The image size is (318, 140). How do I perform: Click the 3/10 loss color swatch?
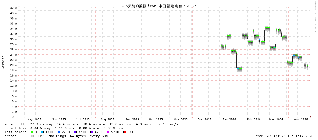75,132
